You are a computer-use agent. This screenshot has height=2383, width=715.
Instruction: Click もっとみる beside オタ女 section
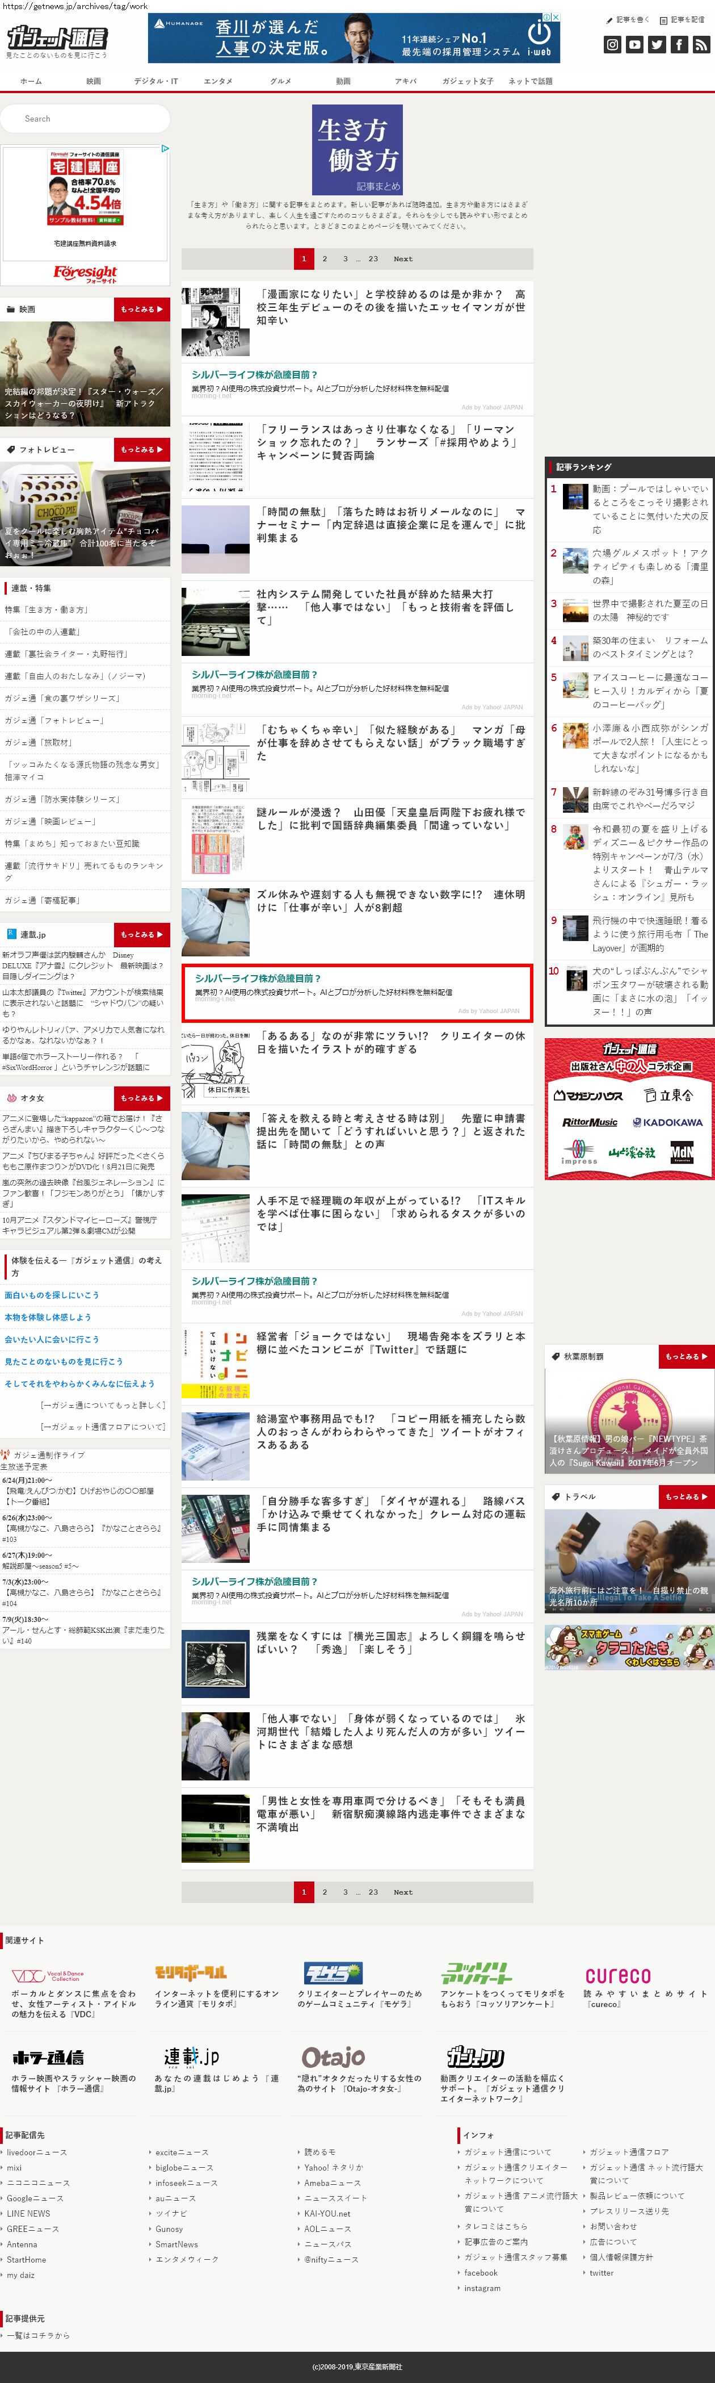[x=142, y=1098]
